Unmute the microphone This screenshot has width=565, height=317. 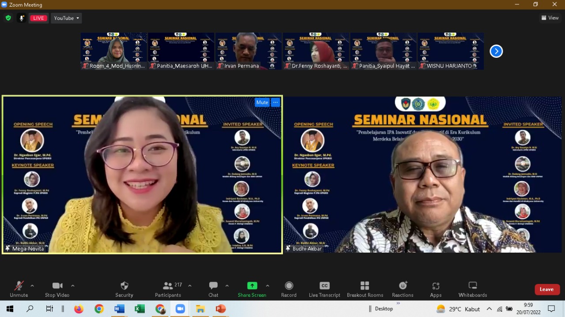tap(19, 289)
